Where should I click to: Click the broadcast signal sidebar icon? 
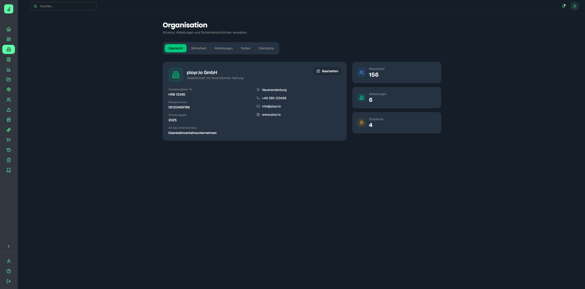[9, 90]
